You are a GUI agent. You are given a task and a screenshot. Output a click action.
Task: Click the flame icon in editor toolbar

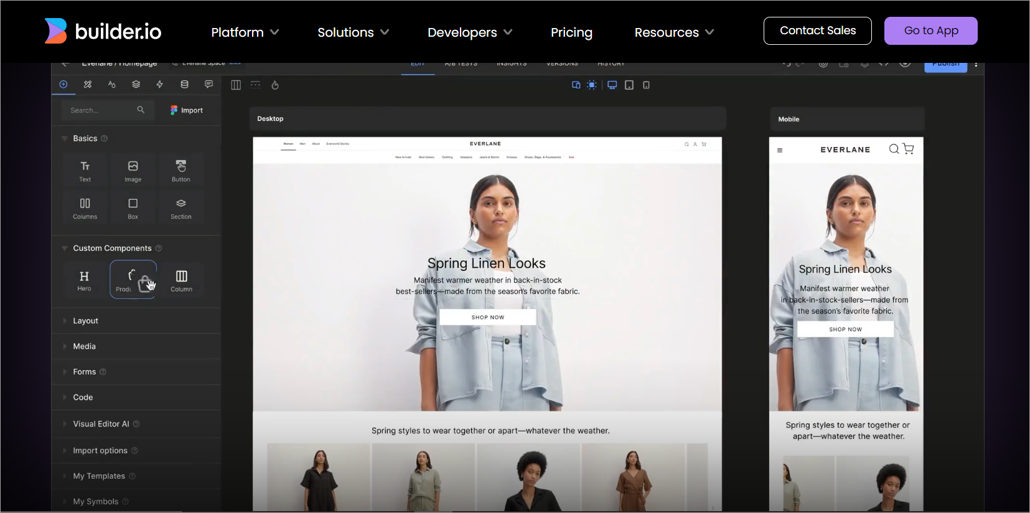275,85
